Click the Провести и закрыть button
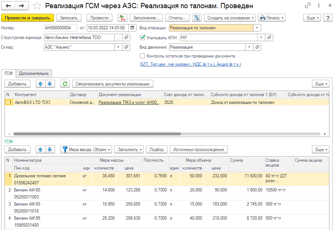 [28, 18]
